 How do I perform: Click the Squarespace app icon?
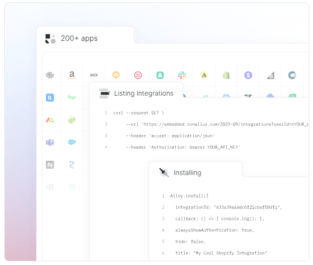point(50,75)
